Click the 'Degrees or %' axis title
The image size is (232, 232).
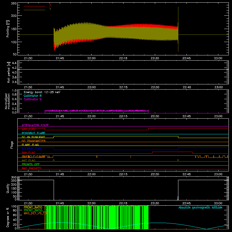pos(8,217)
